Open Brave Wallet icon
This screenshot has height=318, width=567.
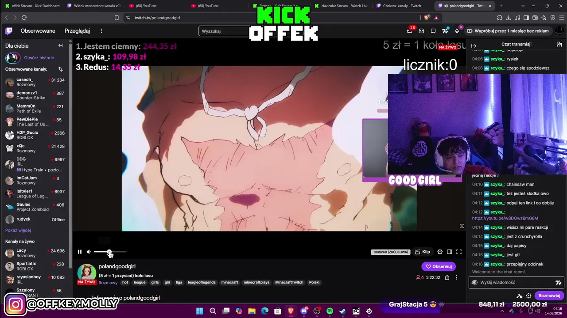click(x=535, y=18)
